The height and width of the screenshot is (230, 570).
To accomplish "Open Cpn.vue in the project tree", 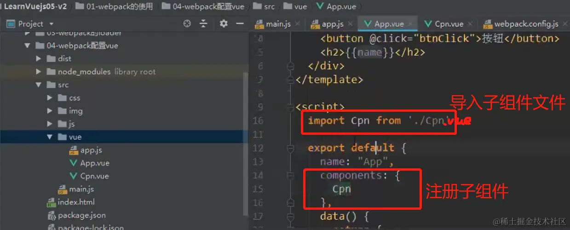I will (89, 176).
